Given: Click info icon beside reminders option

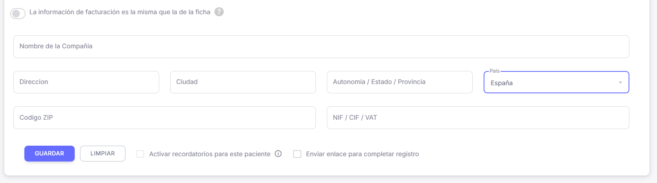Looking at the screenshot, I should pyautogui.click(x=278, y=154).
